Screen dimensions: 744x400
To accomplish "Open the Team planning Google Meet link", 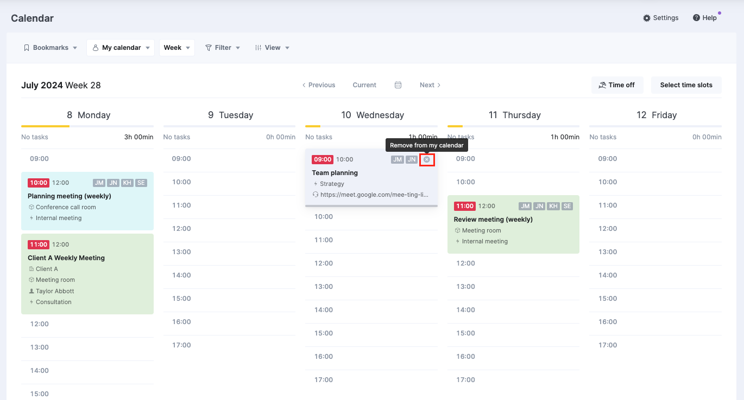I will [x=374, y=195].
